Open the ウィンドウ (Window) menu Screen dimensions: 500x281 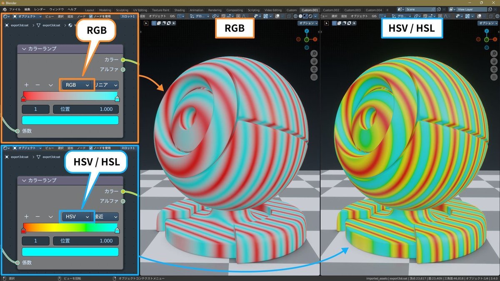(57, 10)
